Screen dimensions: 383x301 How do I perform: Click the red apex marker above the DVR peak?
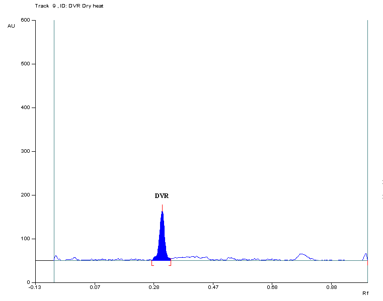[162, 207]
